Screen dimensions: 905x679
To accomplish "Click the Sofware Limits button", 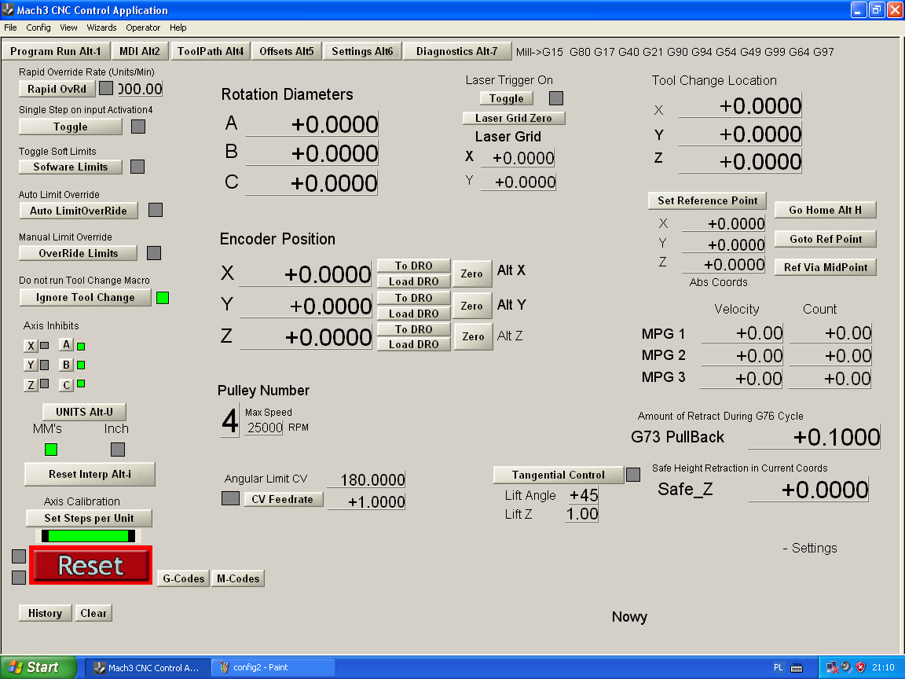I will coord(71,167).
